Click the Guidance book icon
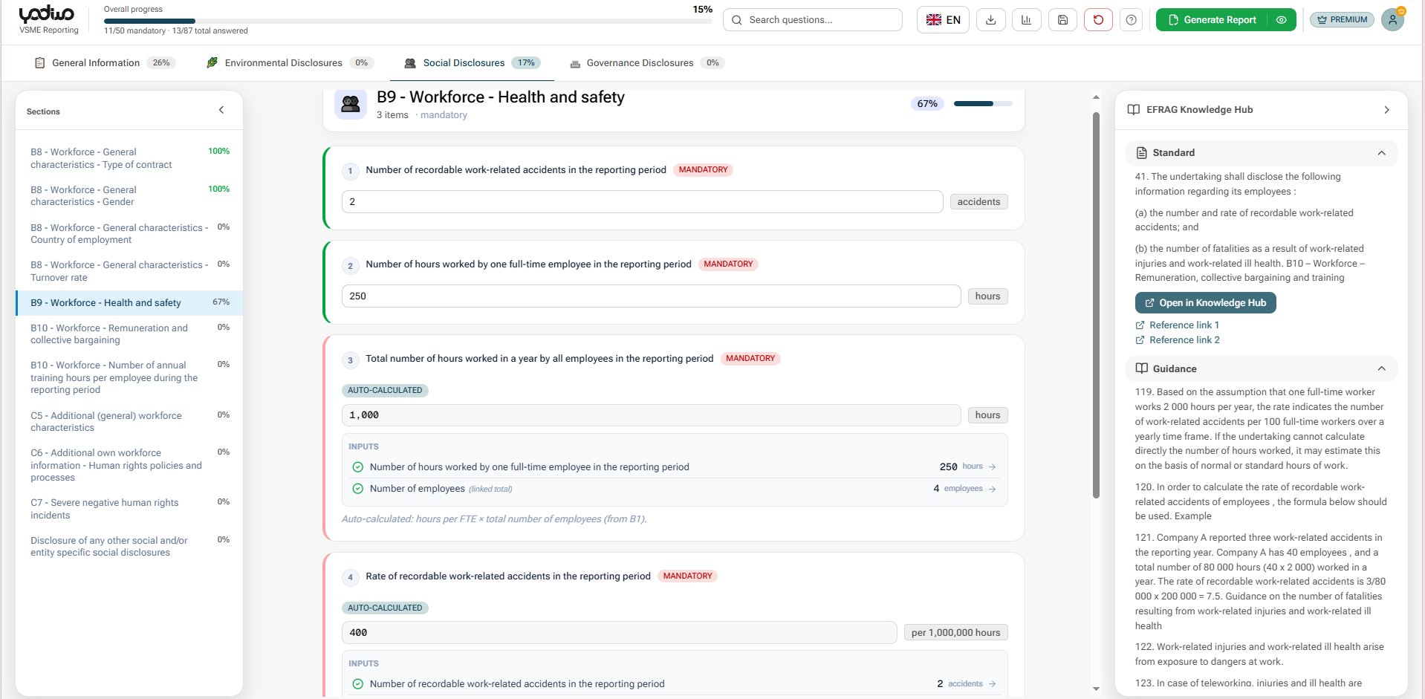The height and width of the screenshot is (699, 1425). (x=1142, y=368)
